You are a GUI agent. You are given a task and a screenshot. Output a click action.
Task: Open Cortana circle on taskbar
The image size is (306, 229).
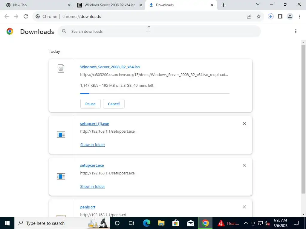click(x=117, y=223)
